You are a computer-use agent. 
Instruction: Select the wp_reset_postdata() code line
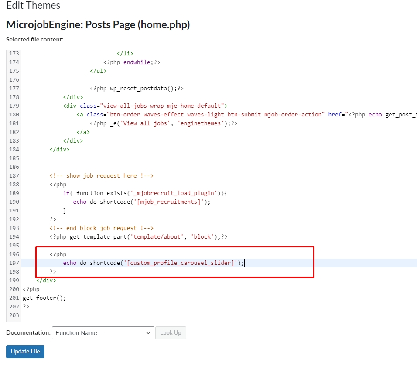[x=137, y=89]
